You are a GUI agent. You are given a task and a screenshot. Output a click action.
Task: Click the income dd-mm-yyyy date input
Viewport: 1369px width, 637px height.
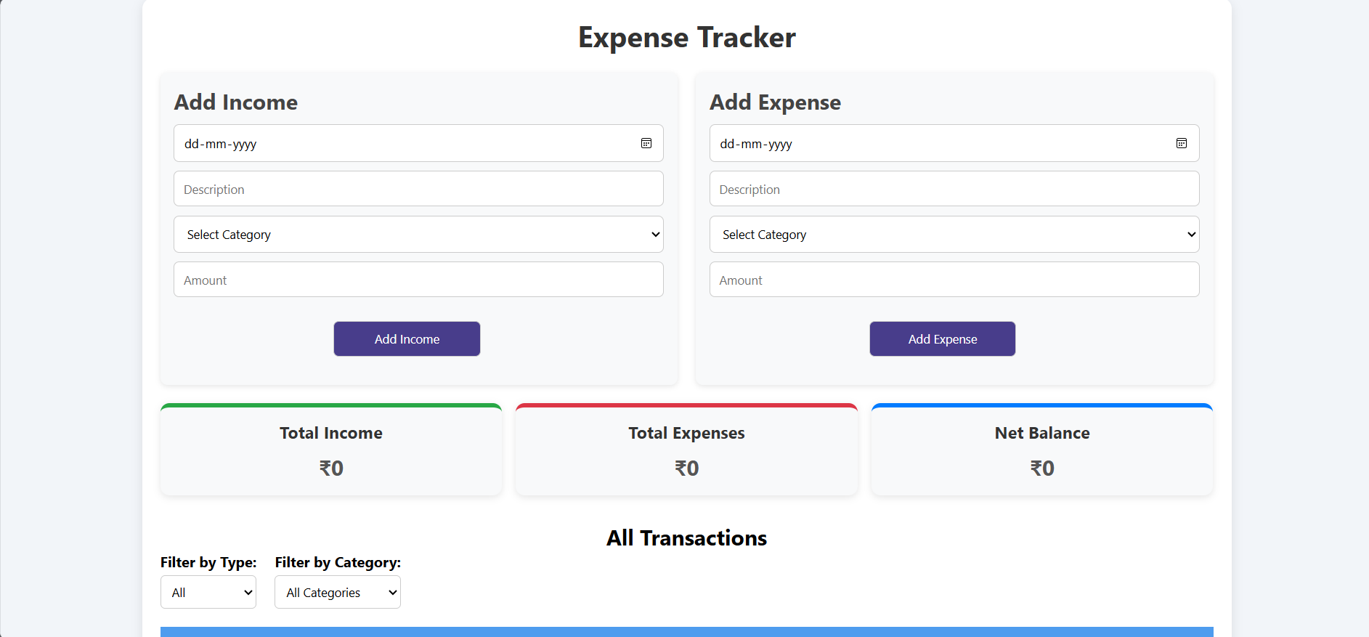(418, 143)
